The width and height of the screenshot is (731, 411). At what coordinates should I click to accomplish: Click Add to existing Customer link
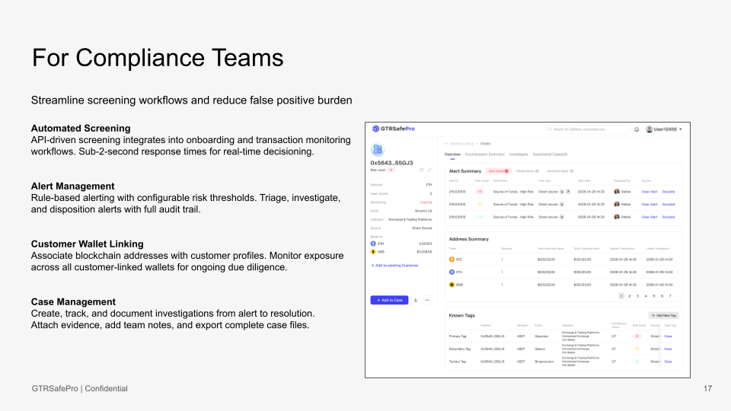[394, 265]
